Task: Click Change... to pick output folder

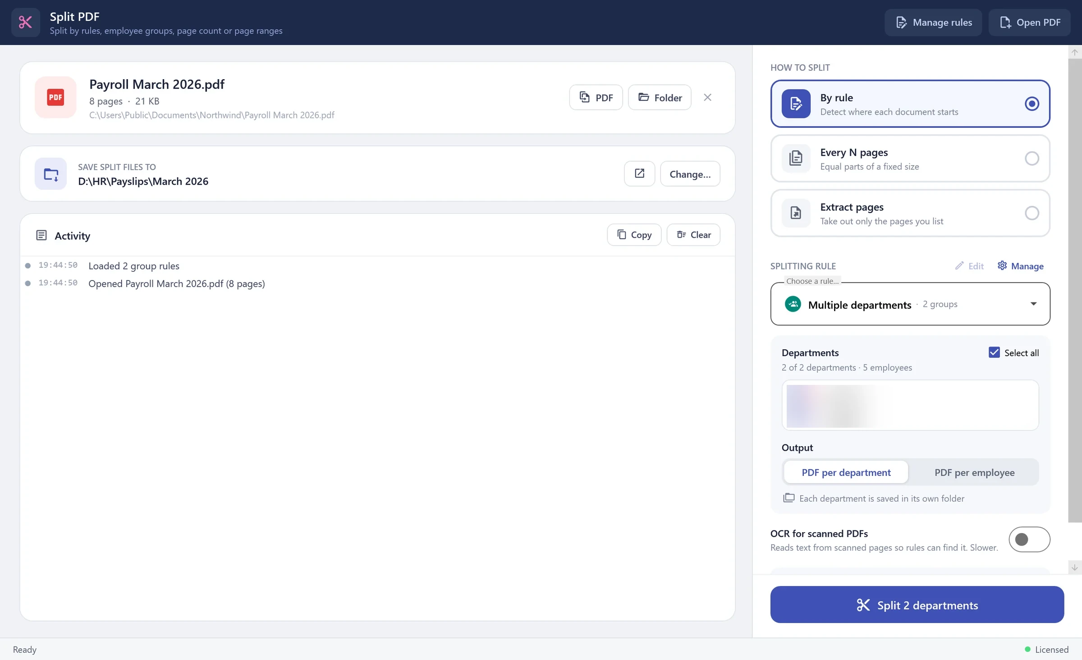Action: pos(690,174)
